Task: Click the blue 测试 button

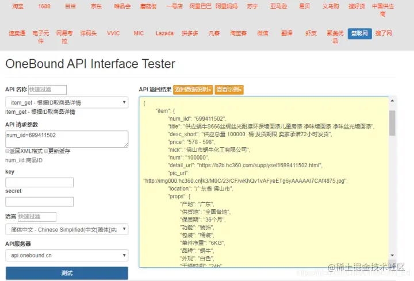Action: (67, 273)
